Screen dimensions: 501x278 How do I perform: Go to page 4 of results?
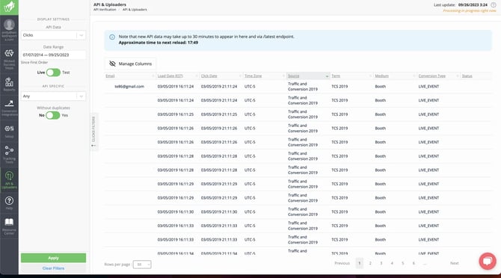(x=392, y=263)
